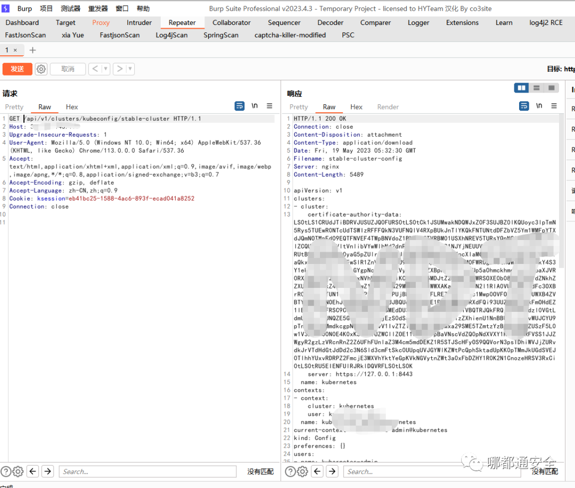Switch to the Sequencer tab
This screenshot has width=575, height=488.
click(284, 23)
